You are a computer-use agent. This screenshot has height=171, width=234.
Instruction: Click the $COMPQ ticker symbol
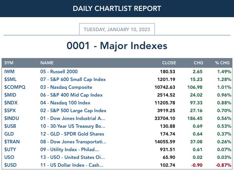pos(15,87)
